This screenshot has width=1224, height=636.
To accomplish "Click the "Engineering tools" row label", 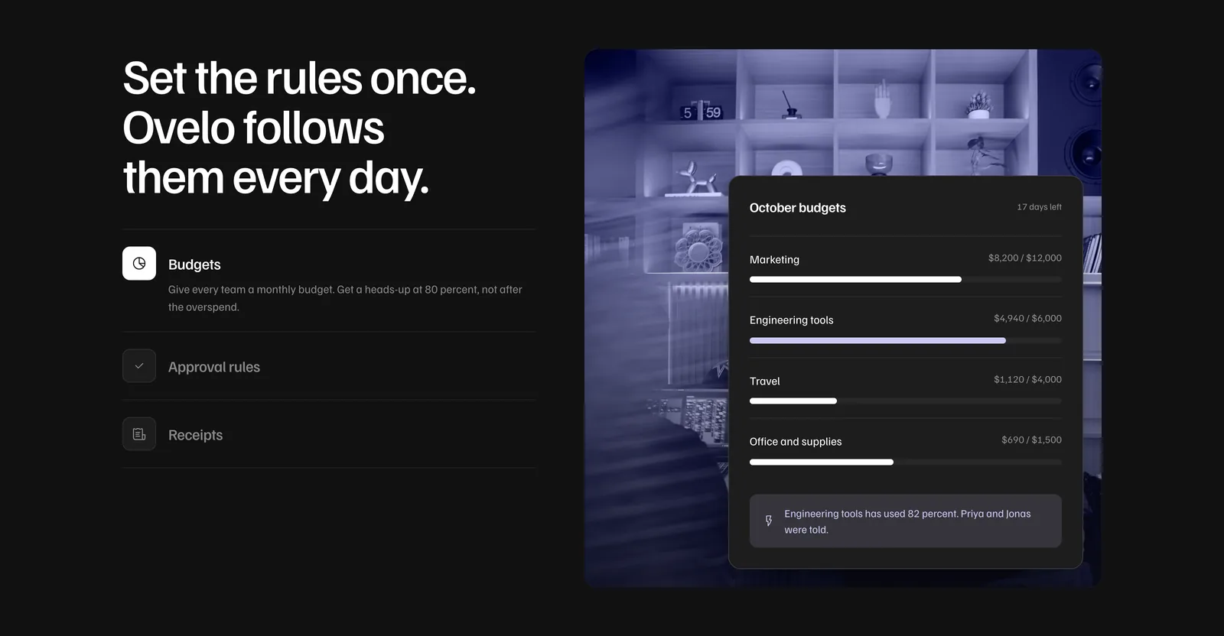I will (x=792, y=320).
